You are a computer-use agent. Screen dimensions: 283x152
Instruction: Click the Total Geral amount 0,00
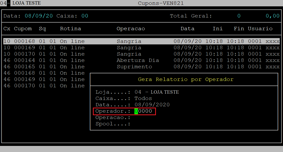click(272, 16)
